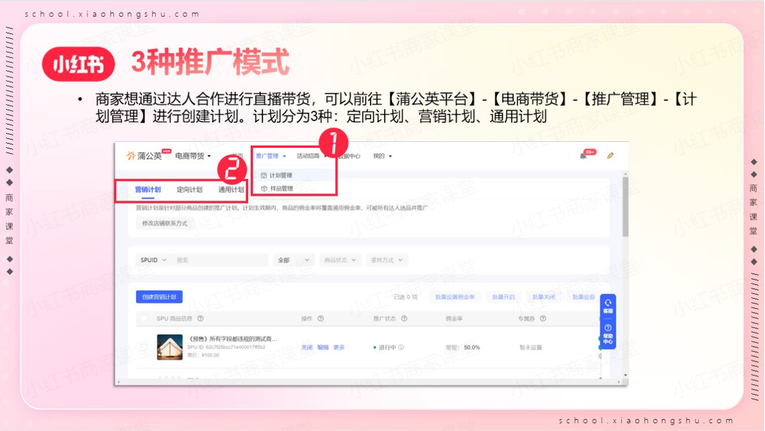765x431 pixels.
Task: Click the 批量开启 button
Action: coord(503,297)
